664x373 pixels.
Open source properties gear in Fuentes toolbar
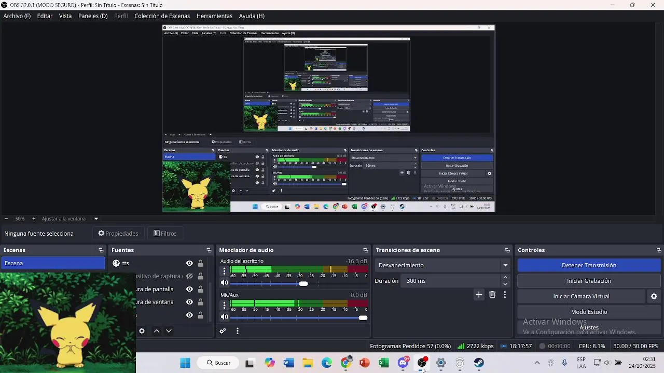point(142,331)
